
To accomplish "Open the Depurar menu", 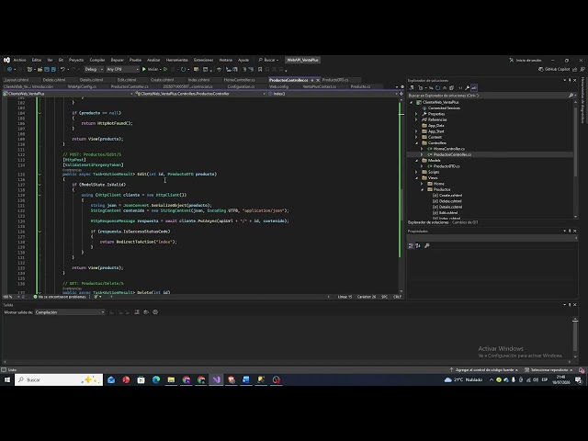I will tap(117, 60).
